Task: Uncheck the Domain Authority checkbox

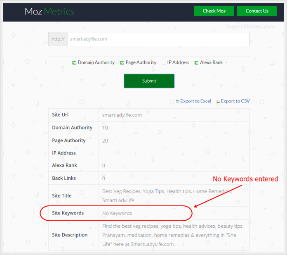Action: [x=74, y=63]
